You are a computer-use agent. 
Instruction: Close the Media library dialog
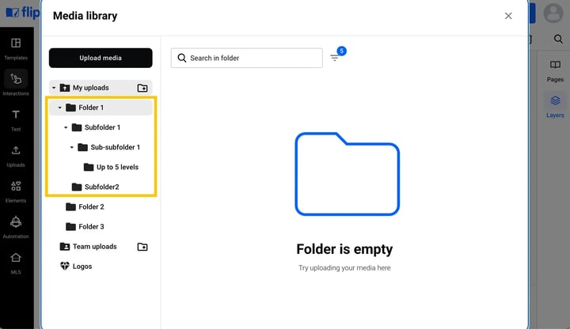pos(508,16)
